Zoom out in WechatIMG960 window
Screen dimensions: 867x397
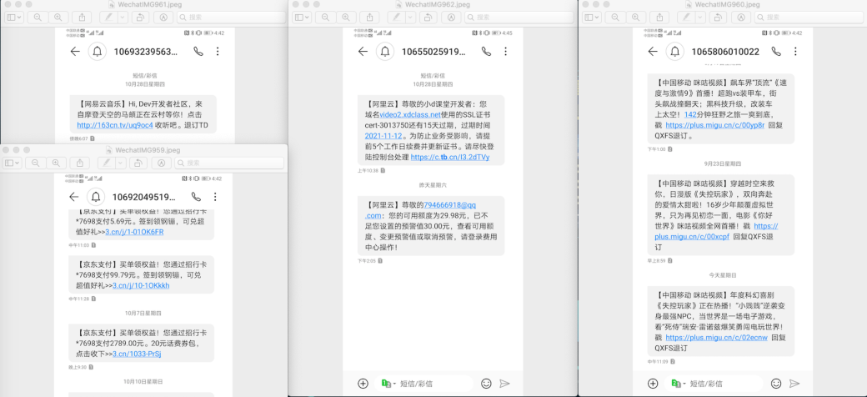tap(615, 18)
